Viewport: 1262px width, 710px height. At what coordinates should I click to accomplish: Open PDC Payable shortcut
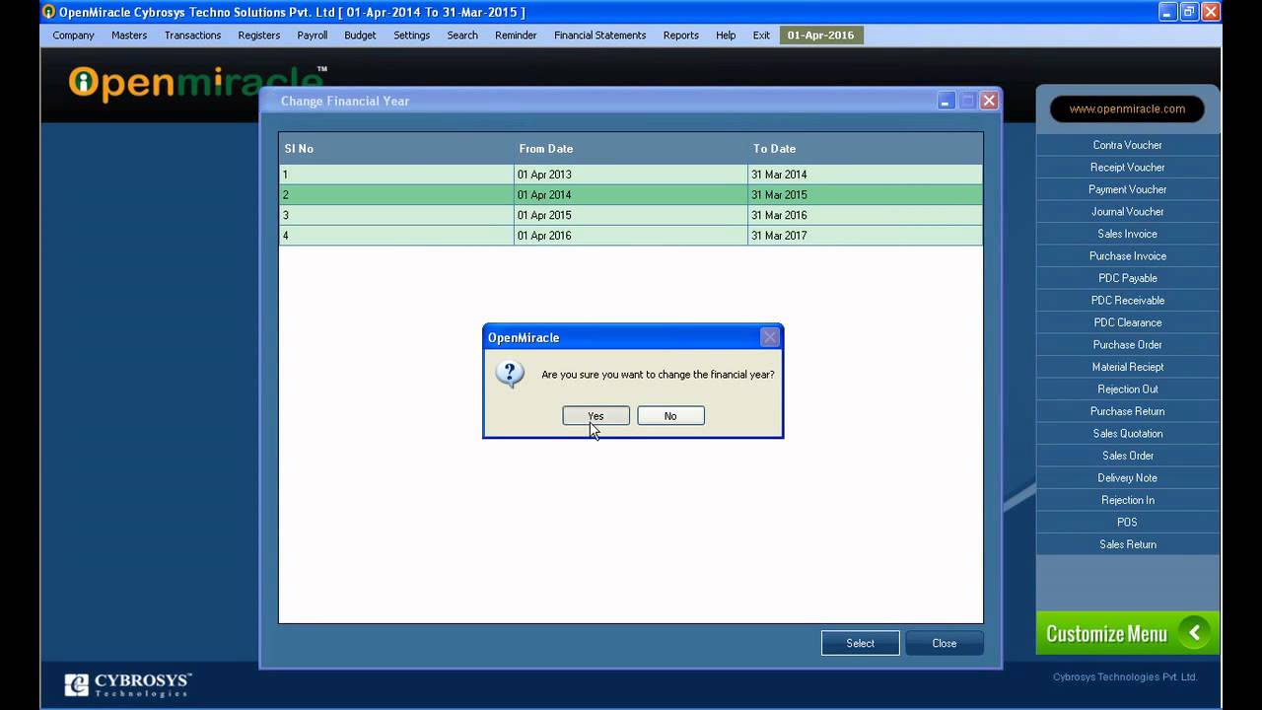pos(1127,278)
